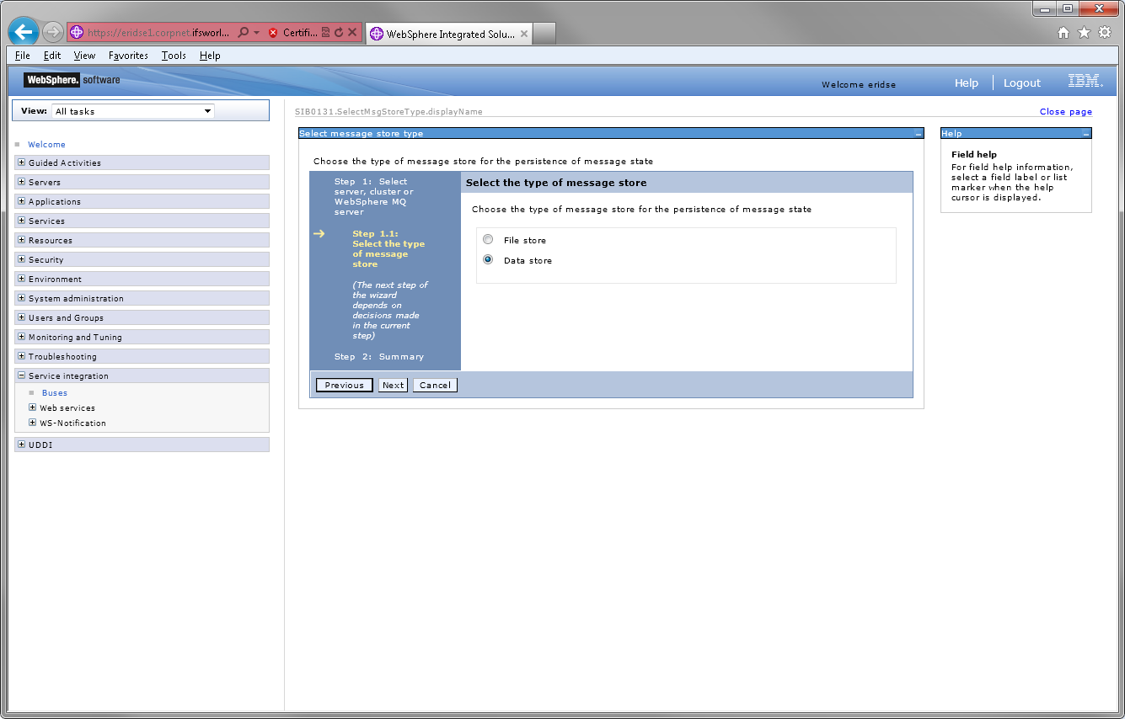
Task: Expand the Environment node
Action: pyautogui.click(x=21, y=279)
